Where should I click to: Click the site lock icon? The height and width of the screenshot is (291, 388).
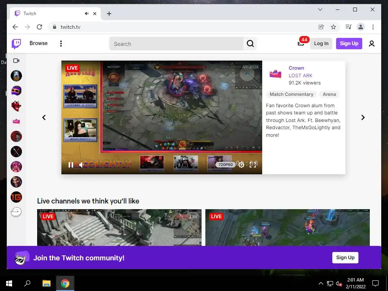pyautogui.click(x=55, y=27)
